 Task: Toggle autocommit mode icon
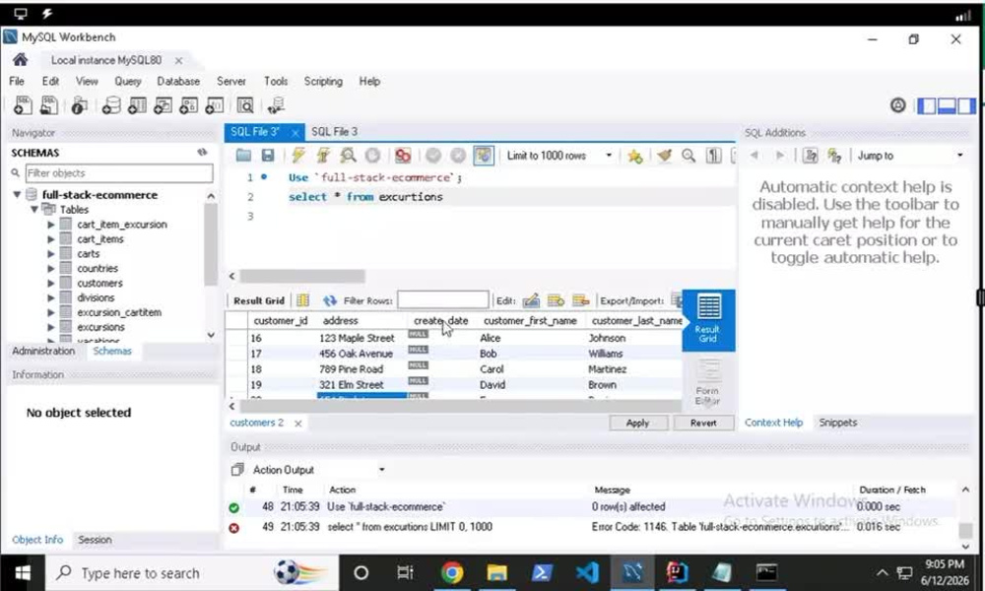tap(483, 156)
